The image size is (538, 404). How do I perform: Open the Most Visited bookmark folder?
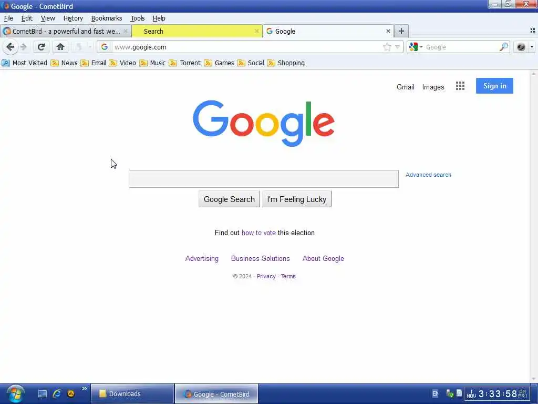[24, 63]
